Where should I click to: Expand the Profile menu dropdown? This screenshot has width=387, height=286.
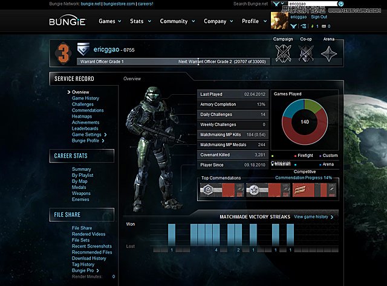point(265,21)
